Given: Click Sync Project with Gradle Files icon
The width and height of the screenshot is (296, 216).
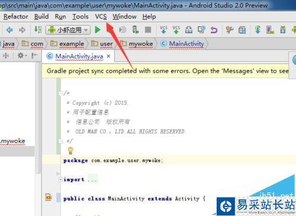Looking at the screenshot, I should point(258,30).
